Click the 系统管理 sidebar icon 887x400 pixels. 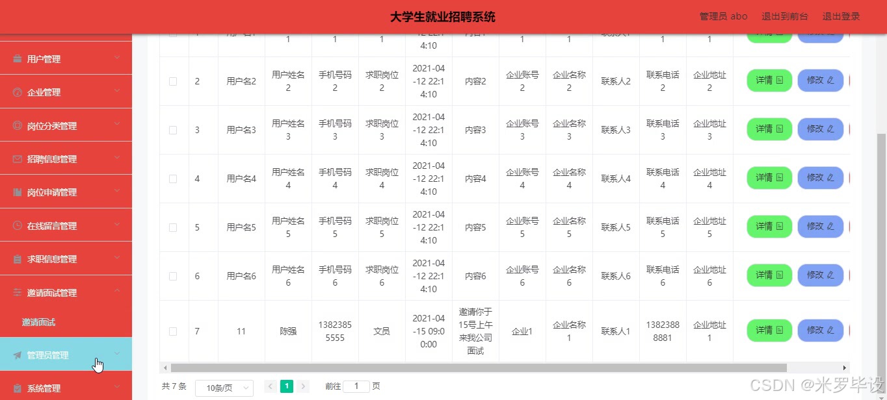(18, 388)
